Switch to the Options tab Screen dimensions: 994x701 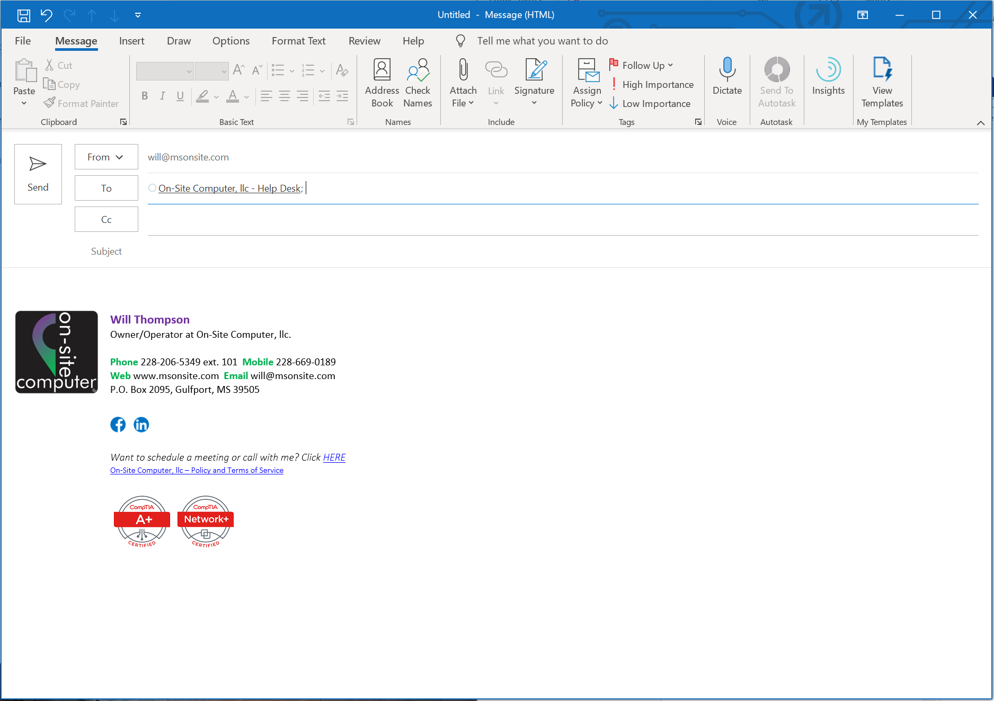click(x=231, y=41)
